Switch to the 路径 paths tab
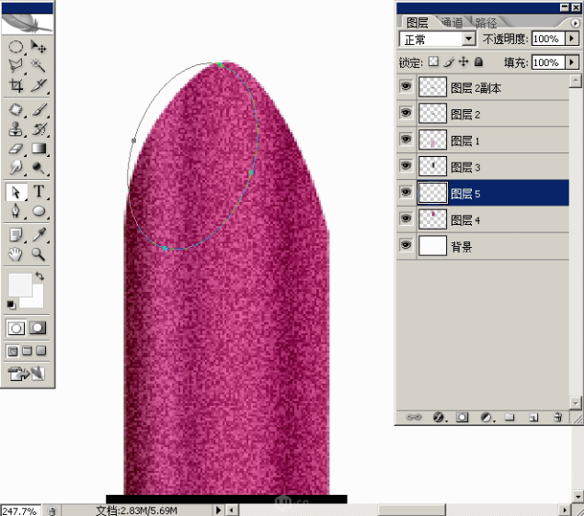This screenshot has height=516, width=584. (484, 22)
